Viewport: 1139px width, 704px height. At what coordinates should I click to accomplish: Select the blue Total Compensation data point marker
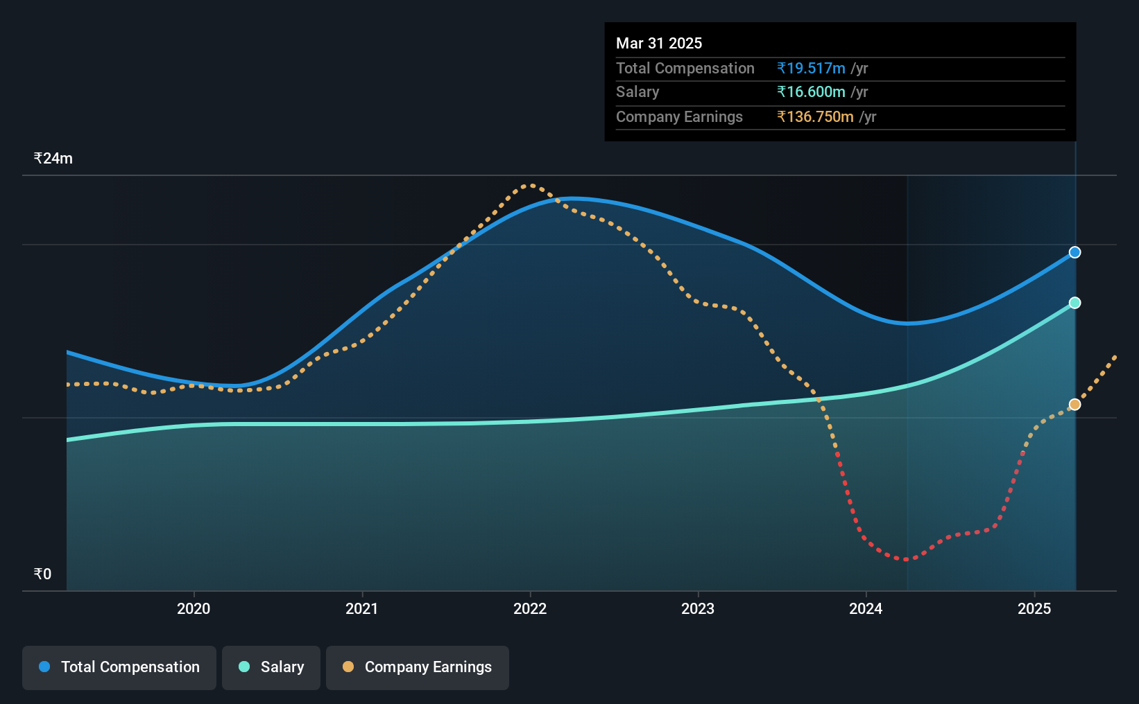point(1074,252)
